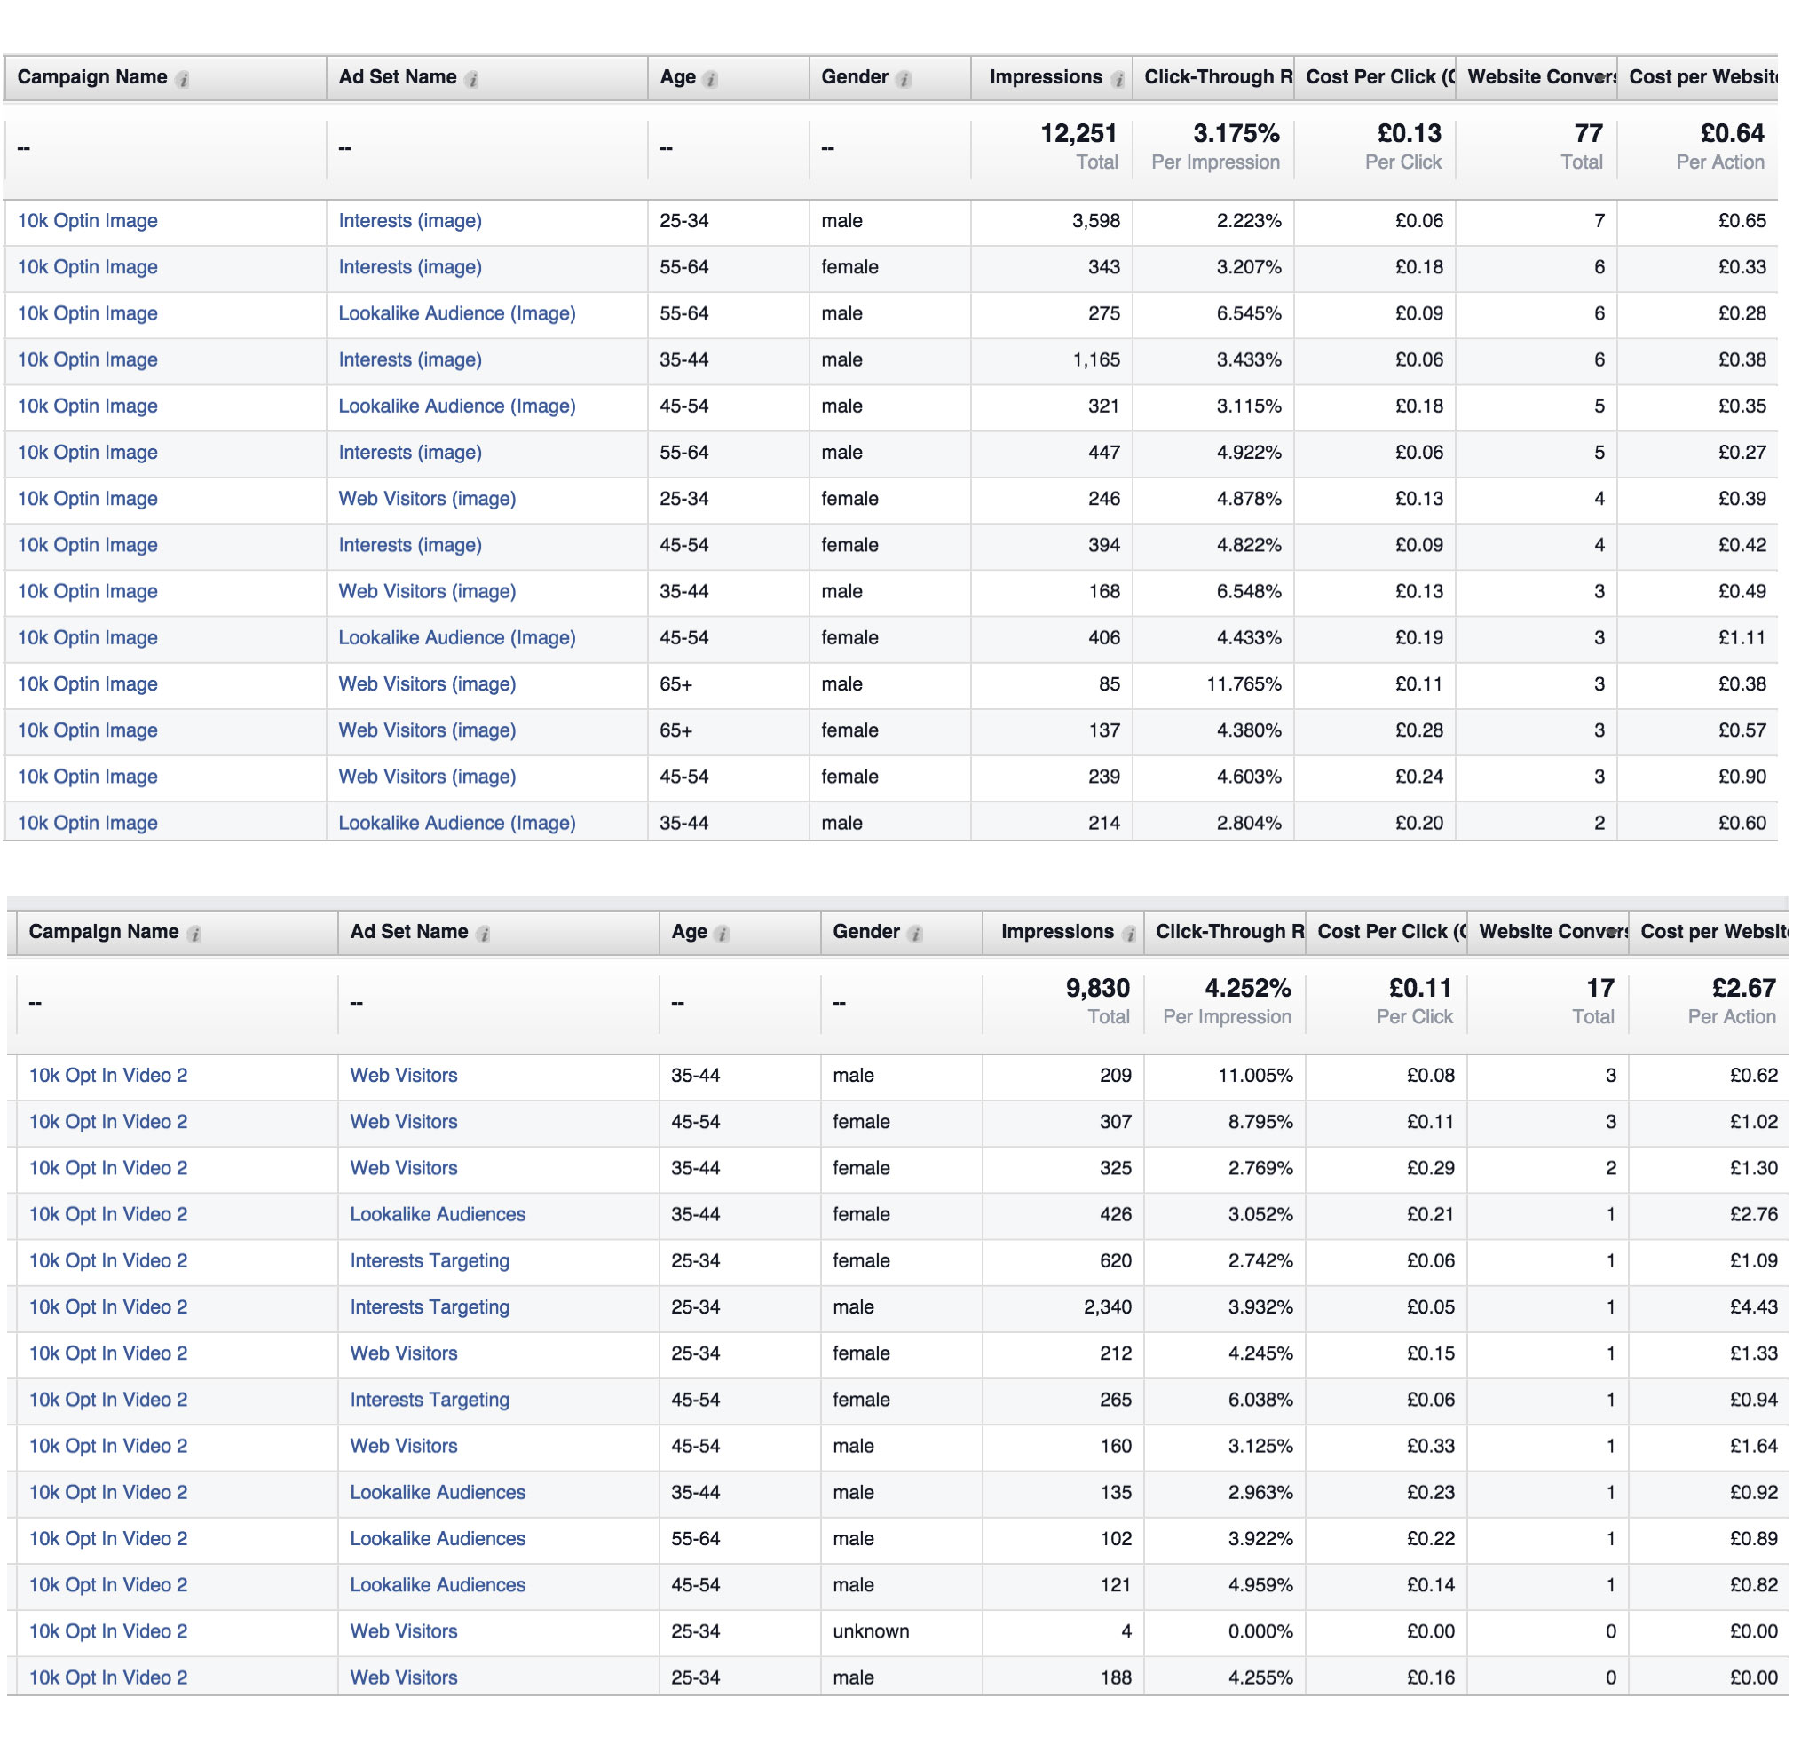Open Web Visitors (image) ad set for 25-34 female
Viewport: 1793px width, 1752px height.
tap(427, 499)
